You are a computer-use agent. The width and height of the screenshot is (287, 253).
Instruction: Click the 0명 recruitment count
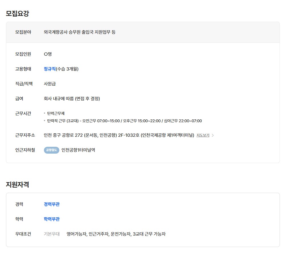click(x=48, y=54)
